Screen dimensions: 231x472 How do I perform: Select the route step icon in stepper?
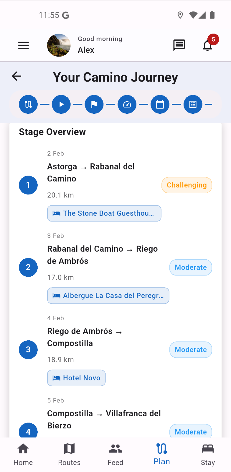[x=28, y=104]
